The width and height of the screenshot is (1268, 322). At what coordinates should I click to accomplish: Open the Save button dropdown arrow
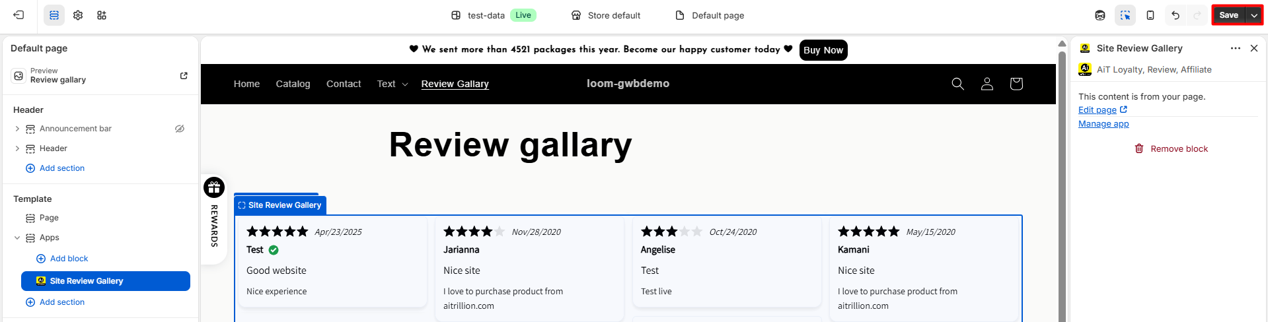pyautogui.click(x=1254, y=15)
